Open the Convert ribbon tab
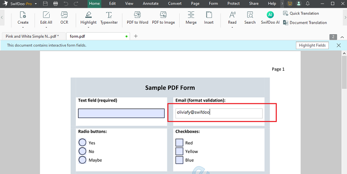 coord(175,4)
